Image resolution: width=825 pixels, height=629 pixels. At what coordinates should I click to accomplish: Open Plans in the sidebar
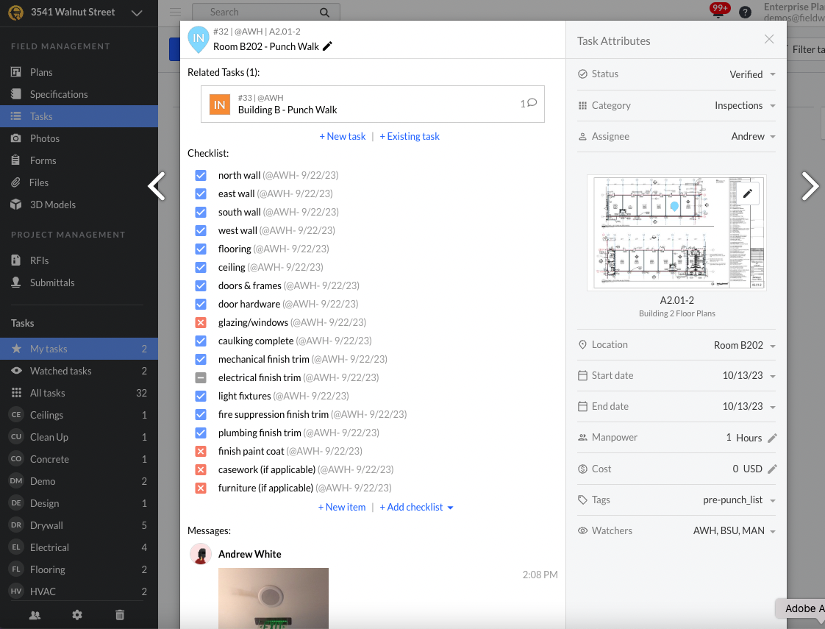pos(41,72)
